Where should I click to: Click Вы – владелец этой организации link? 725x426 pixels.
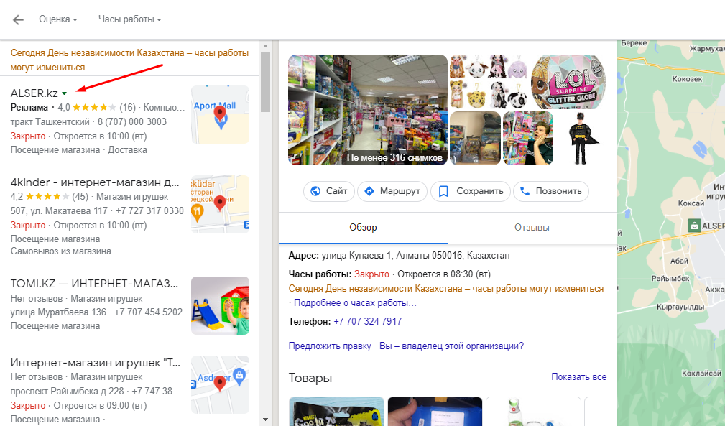[451, 346]
